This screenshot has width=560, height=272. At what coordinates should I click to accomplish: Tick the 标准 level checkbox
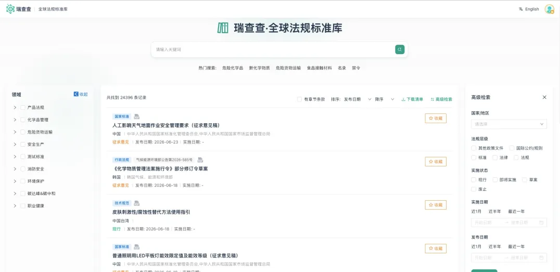coord(474,158)
